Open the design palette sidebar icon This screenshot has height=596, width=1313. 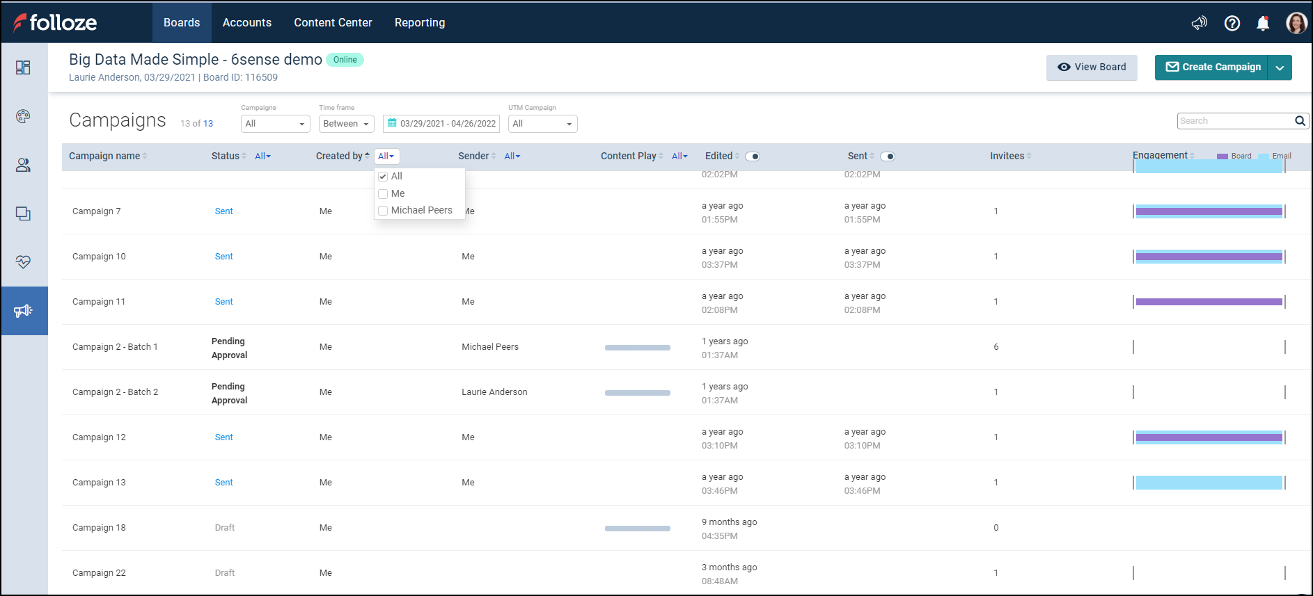[23, 116]
